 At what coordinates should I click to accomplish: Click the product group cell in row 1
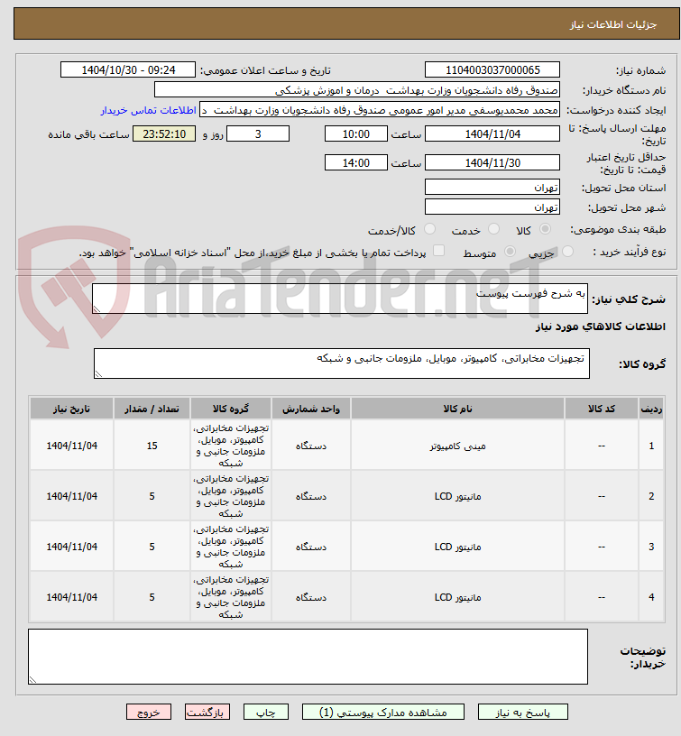[231, 445]
